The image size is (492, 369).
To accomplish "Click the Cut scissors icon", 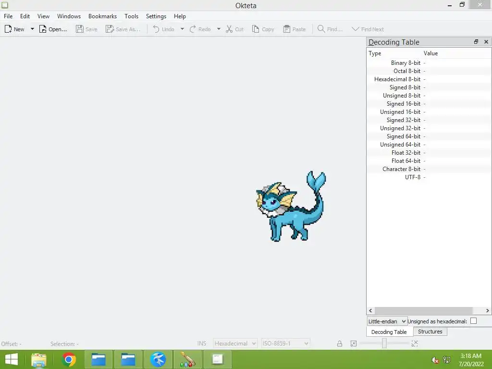I will tap(229, 29).
